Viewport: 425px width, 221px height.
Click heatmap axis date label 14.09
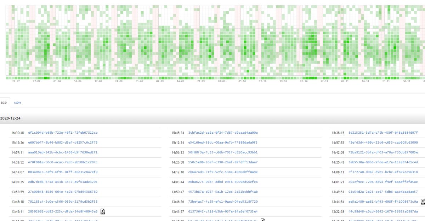coord(181,81)
